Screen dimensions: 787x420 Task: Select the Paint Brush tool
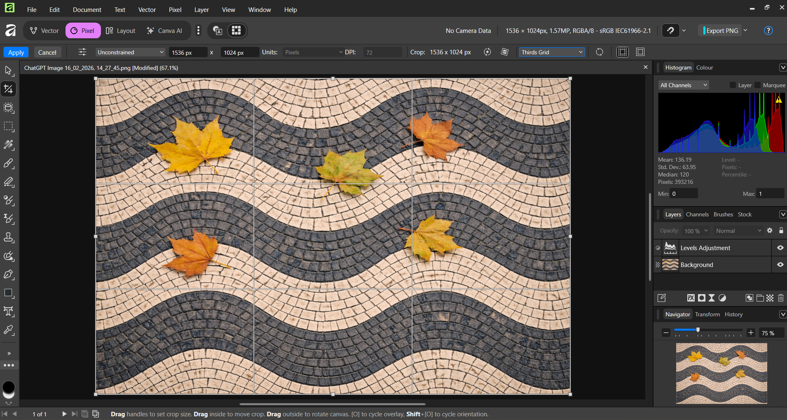click(8, 163)
